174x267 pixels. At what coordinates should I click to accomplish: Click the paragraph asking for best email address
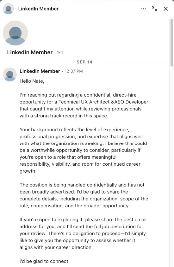(83, 234)
